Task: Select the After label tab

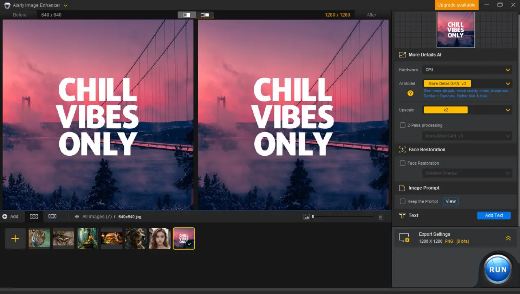Action: tap(372, 15)
